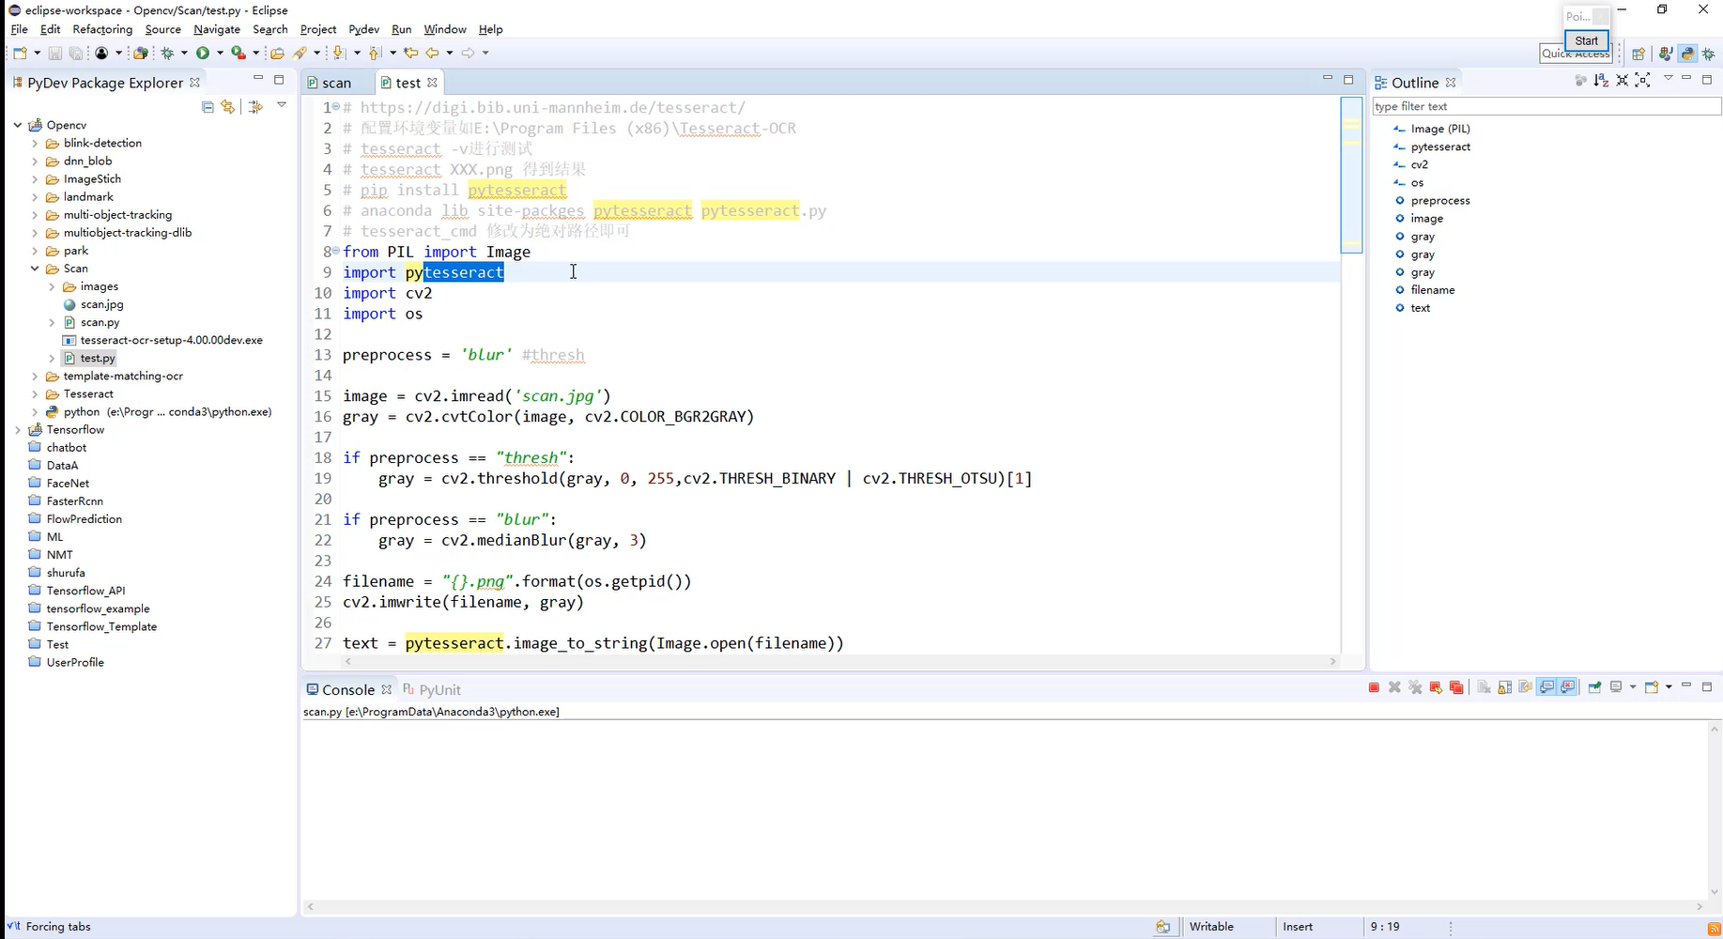The height and width of the screenshot is (939, 1723).
Task: Open the Navigate menu
Action: 217,29
